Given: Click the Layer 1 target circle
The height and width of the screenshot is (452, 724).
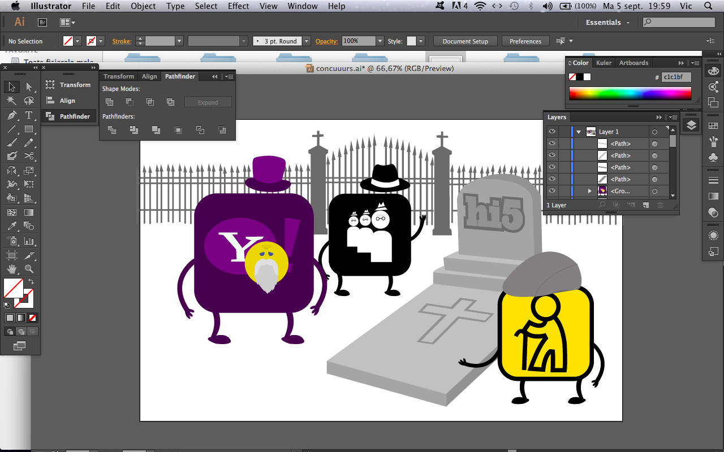Looking at the screenshot, I should [x=654, y=132].
